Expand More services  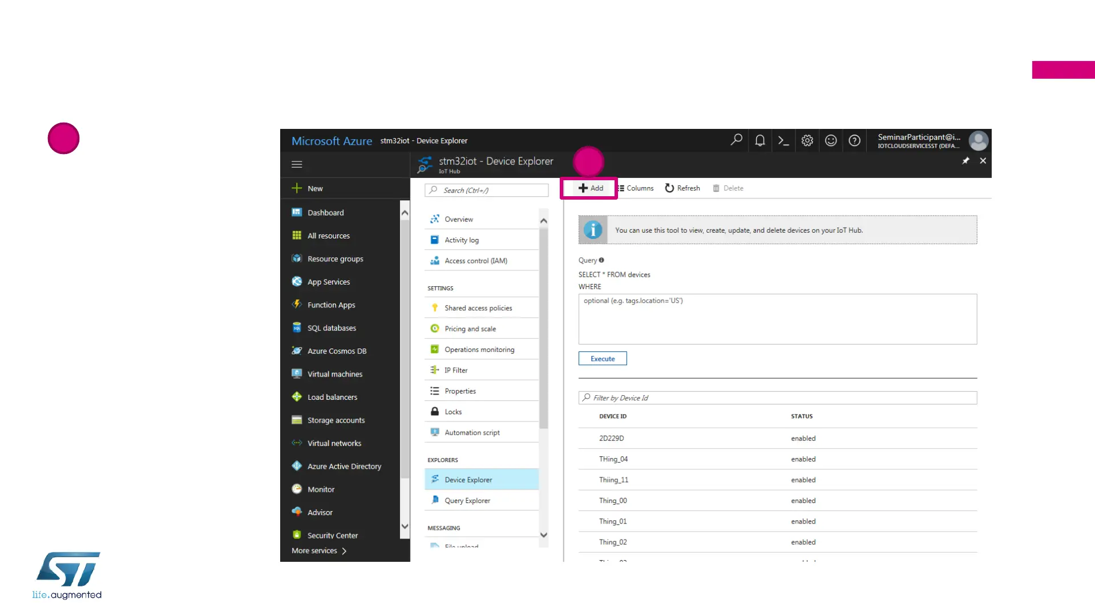[319, 550]
